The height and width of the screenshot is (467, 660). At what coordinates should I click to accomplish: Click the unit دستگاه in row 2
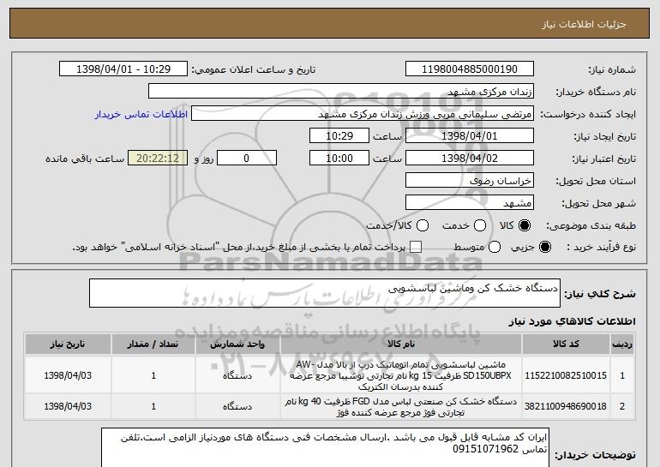(x=237, y=406)
